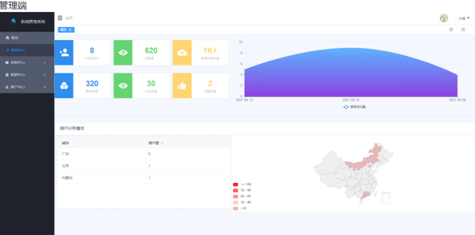Click the refresh icon in the tab bar
This screenshot has width=475, height=235.
(451, 30)
